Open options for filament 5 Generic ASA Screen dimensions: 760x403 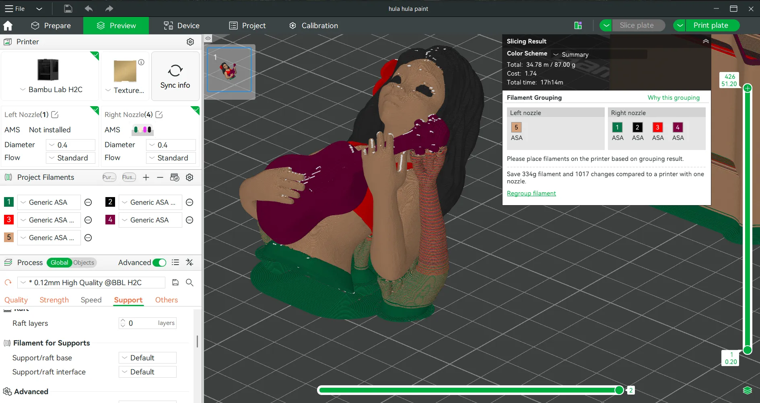point(88,238)
